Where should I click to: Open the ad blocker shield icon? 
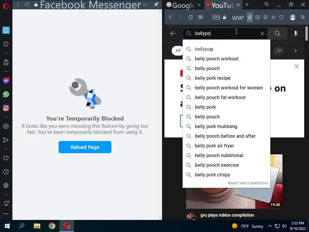266,17
